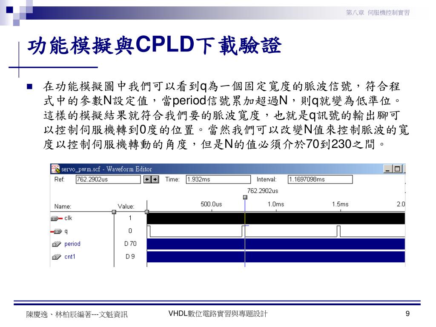Image resolution: width=436 pixels, height=327 pixels.
Task: Click the 1.5ms time scale label
Action: pyautogui.click(x=340, y=204)
